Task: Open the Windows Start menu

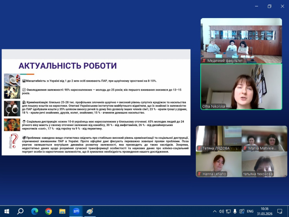Action: tap(7, 211)
